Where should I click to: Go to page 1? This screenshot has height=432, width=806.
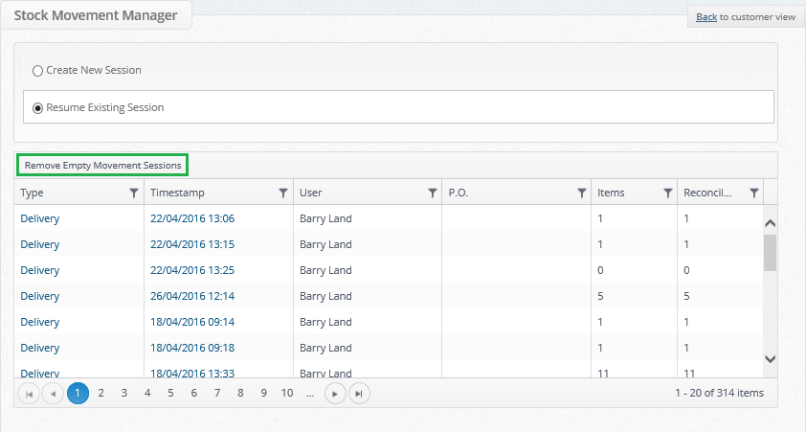click(78, 393)
